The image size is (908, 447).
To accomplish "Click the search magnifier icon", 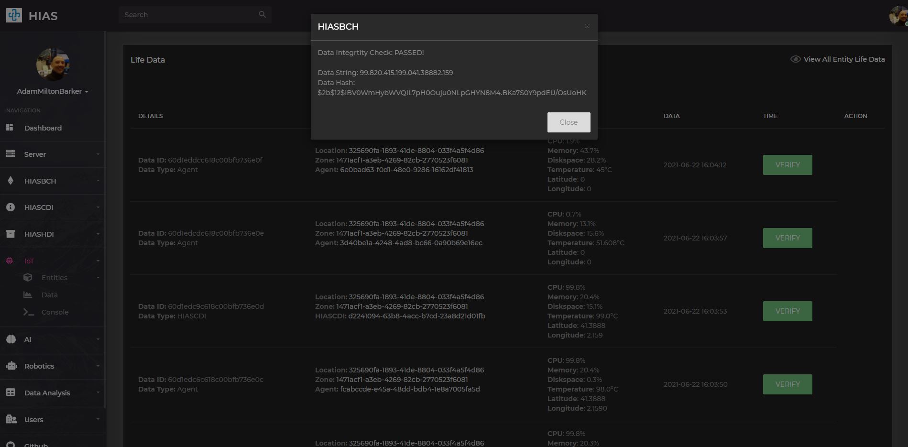I will pos(262,14).
